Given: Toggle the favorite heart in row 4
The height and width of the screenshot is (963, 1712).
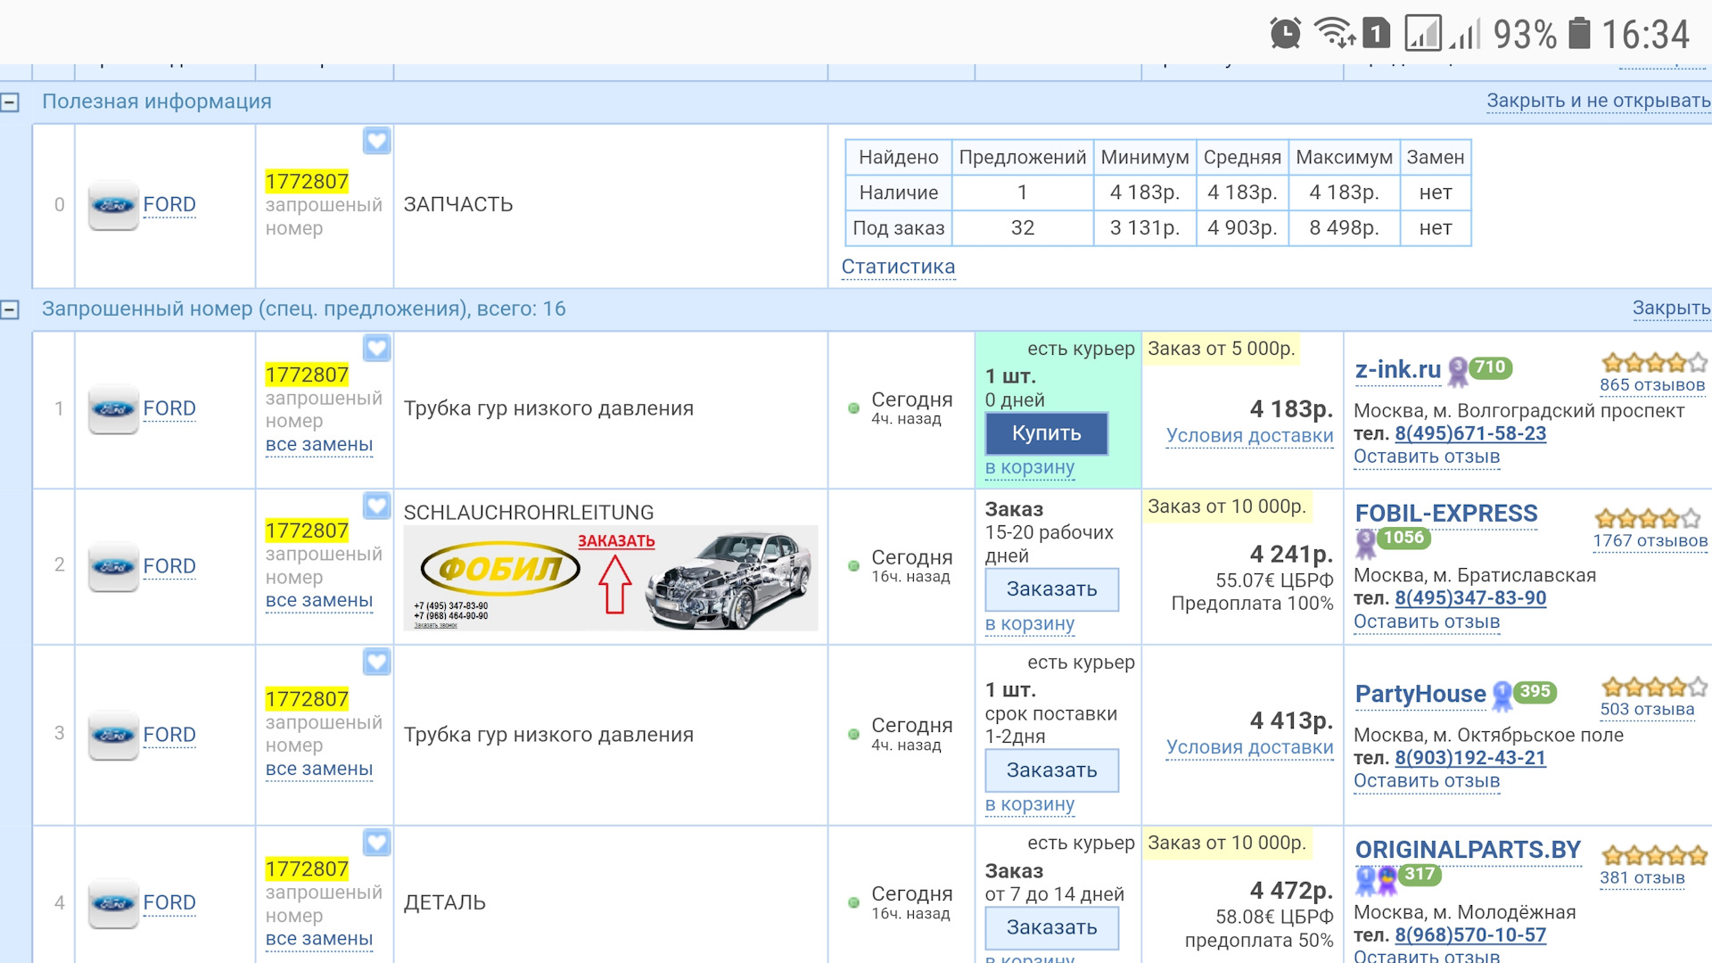Looking at the screenshot, I should [x=376, y=842].
